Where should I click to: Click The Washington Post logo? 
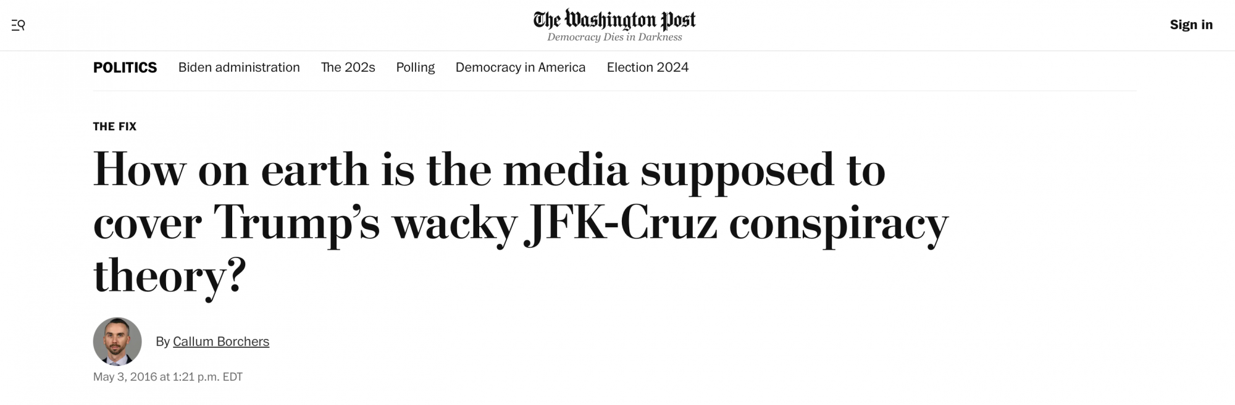click(x=614, y=20)
